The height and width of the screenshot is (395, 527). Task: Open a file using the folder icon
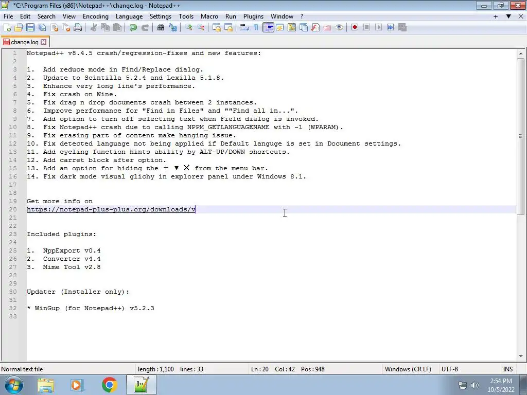coord(19,28)
